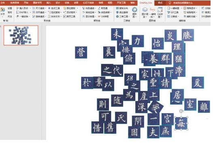Click the OK神框 tool
Viewport: 213px width, 146px height.
pos(103,17)
